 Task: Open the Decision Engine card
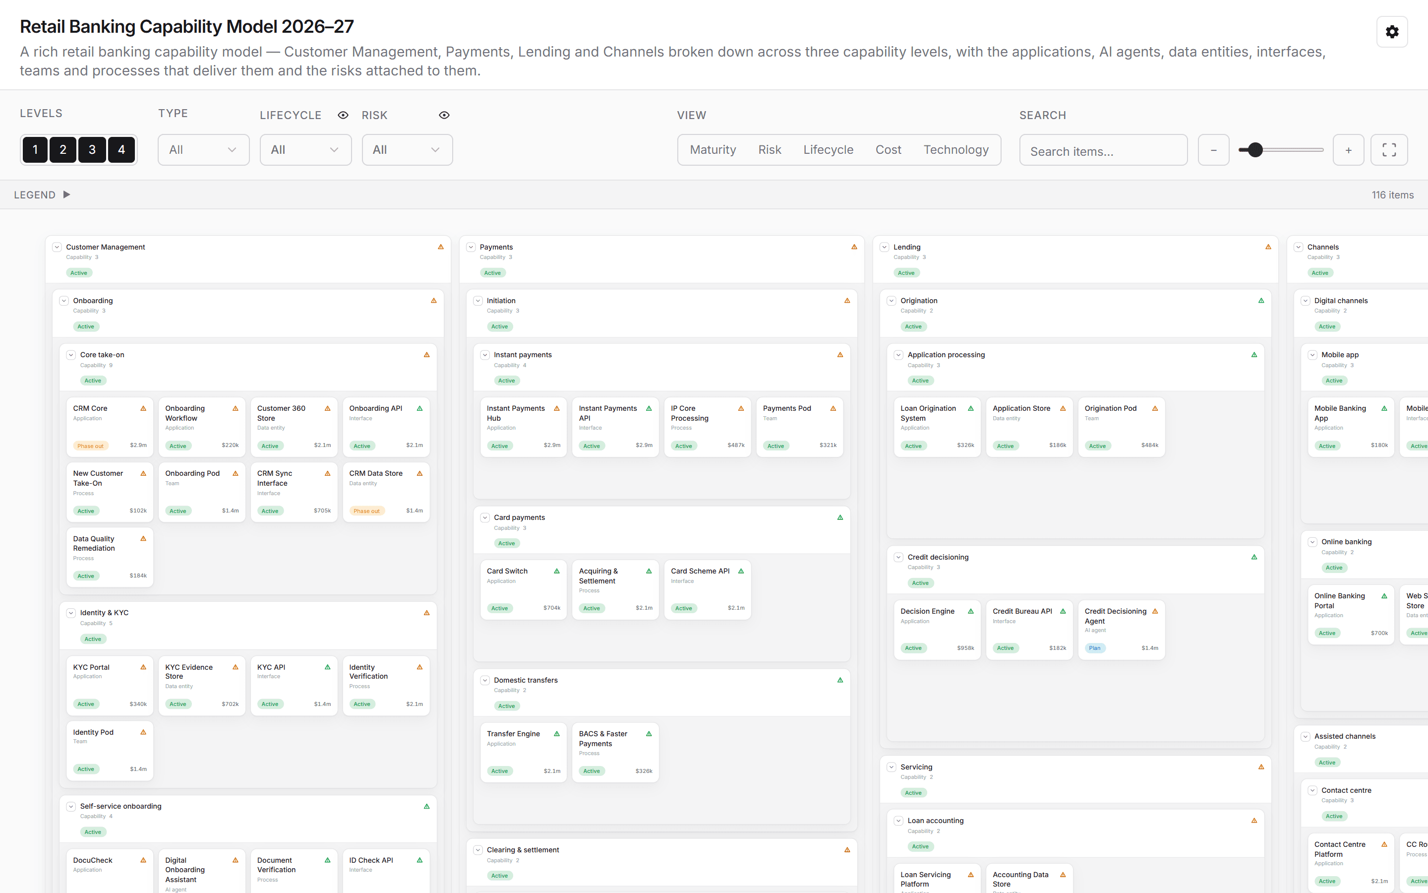click(937, 630)
